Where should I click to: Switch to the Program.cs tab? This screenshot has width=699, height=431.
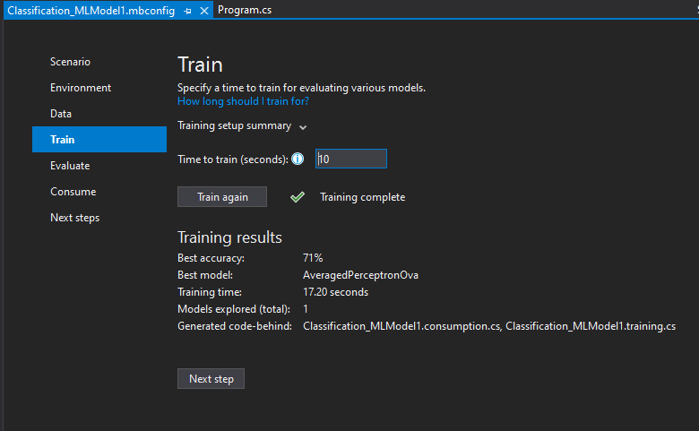coord(245,10)
